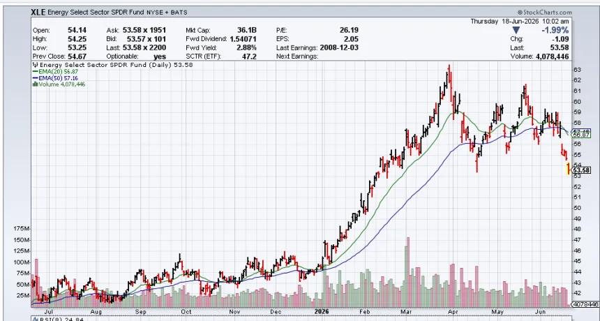Click the Last quote '53.58 x 2200'

tap(144, 47)
